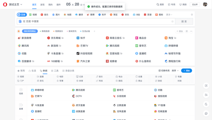Open search engine settings gear
The image size is (212, 120).
[192, 15]
